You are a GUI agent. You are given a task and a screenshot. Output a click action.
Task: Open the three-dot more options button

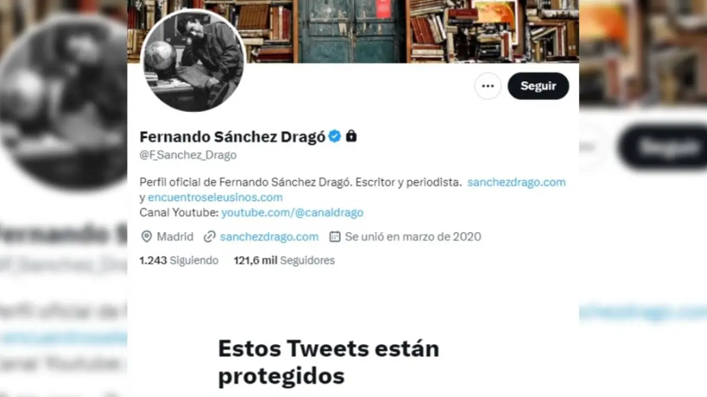coord(488,86)
